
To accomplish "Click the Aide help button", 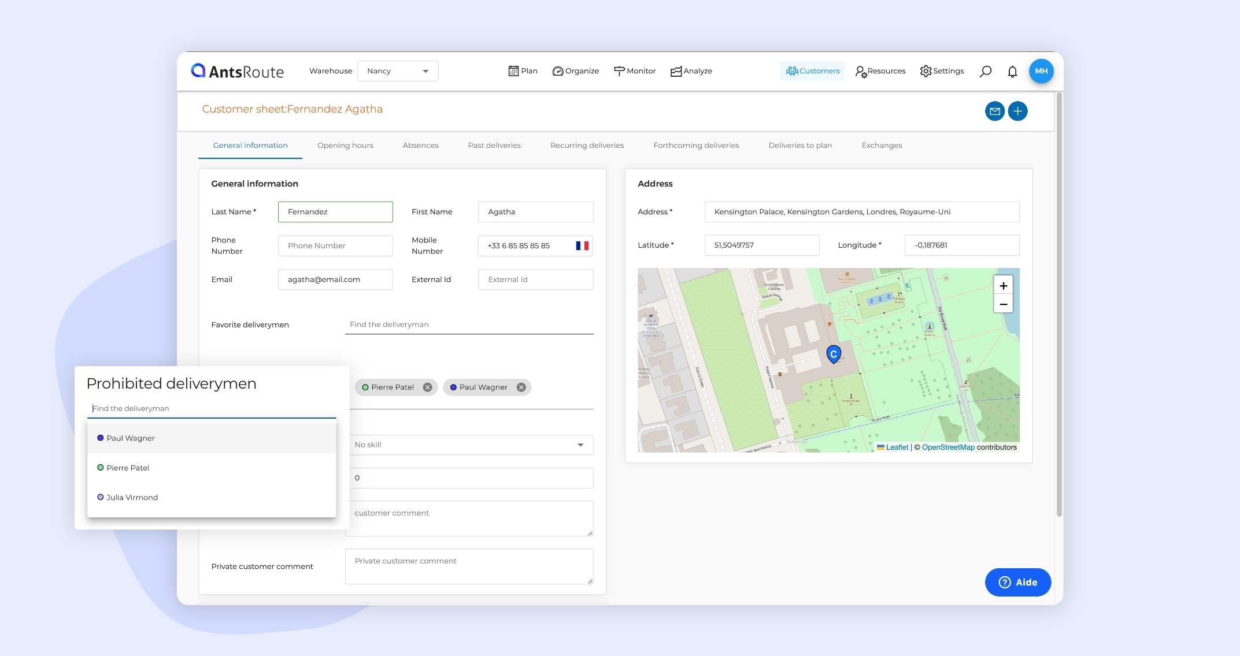I will tap(1017, 583).
